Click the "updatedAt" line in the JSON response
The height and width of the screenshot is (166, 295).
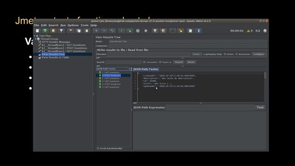[169, 86]
